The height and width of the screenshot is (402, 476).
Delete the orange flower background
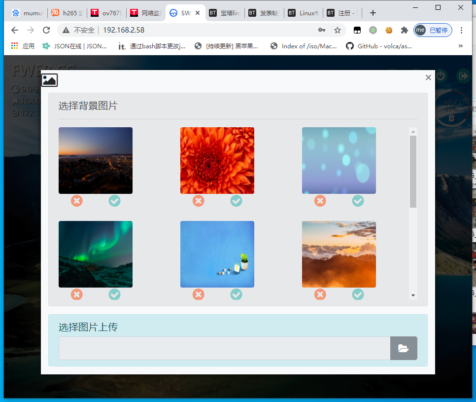pos(198,201)
